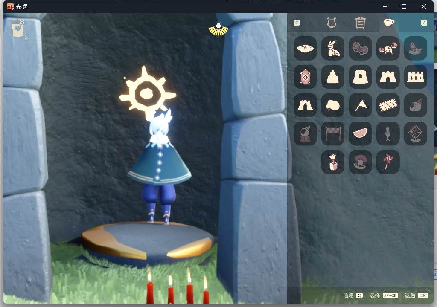Viewport: 437px width, 307px height.
Task: Select the sand block with window hole
Action: (360, 77)
